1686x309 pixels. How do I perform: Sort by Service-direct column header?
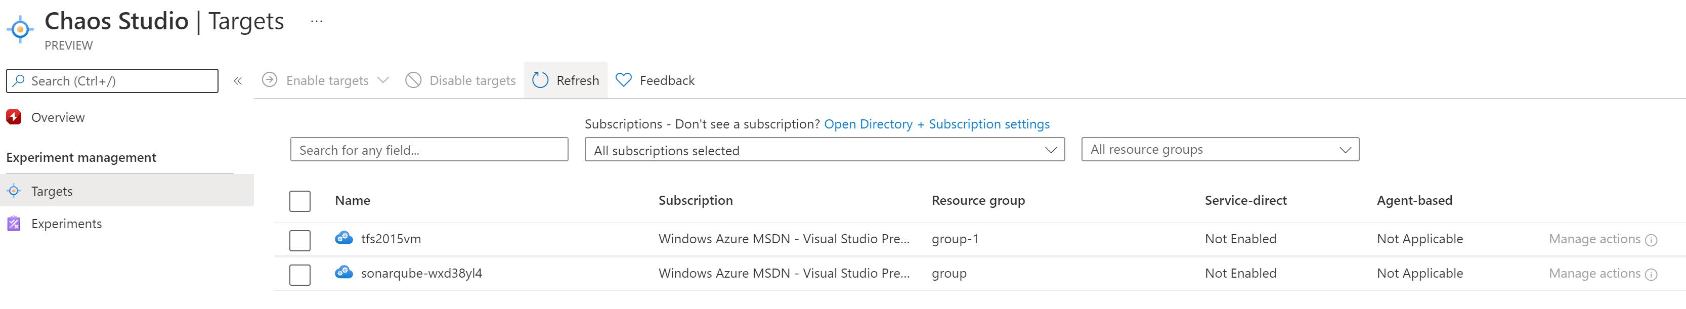click(1245, 200)
